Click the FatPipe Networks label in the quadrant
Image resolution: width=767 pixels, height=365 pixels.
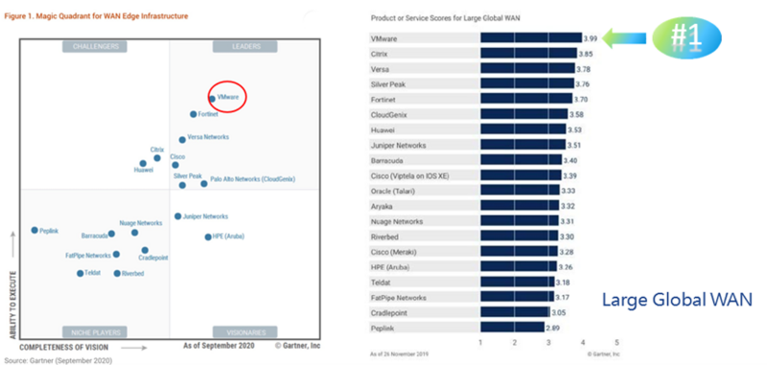88,256
